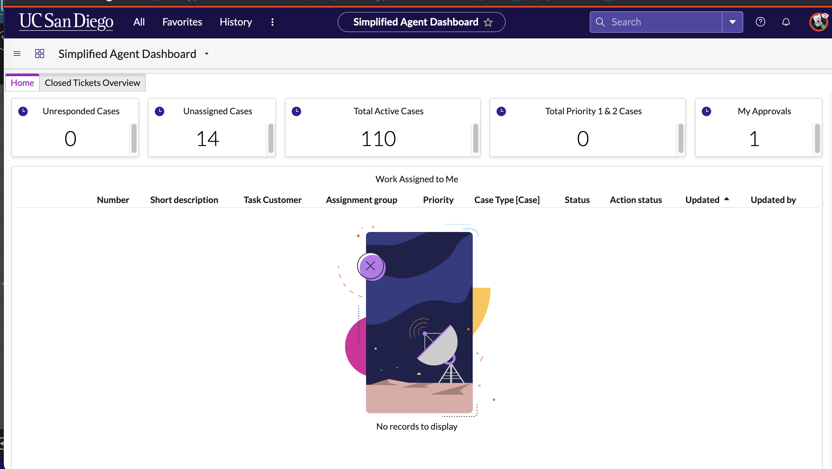The image size is (832, 469).
Task: Click the UC San Diego logo
Action: click(x=66, y=22)
